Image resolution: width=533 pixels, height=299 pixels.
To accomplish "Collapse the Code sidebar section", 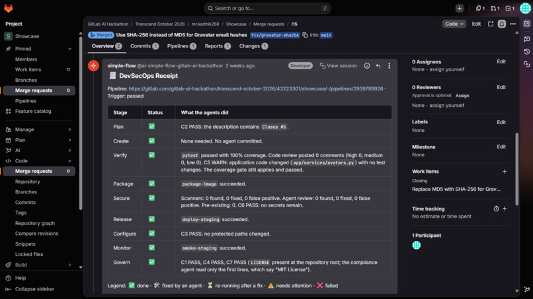I will pyautogui.click(x=69, y=161).
